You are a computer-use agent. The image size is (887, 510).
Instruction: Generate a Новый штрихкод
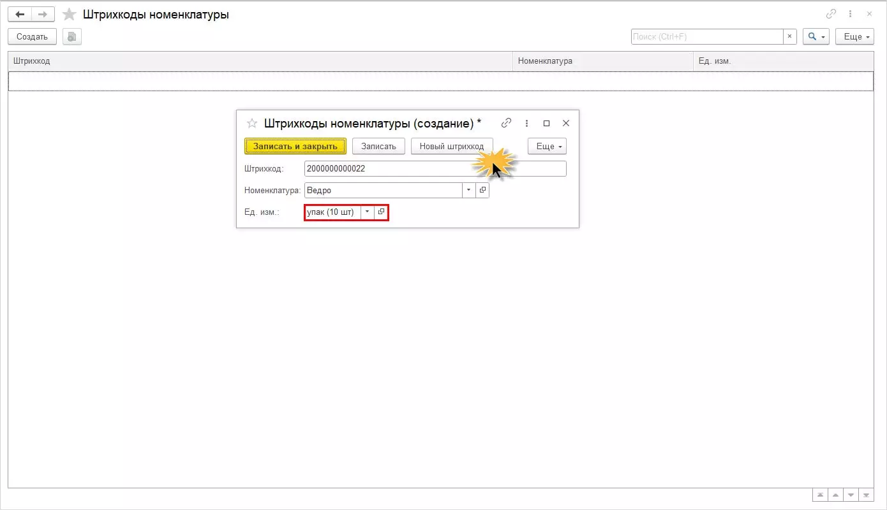pos(452,146)
